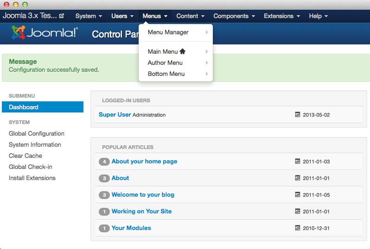This screenshot has height=249, width=370.
Task: Open the System dropdown menu
Action: 89,16
